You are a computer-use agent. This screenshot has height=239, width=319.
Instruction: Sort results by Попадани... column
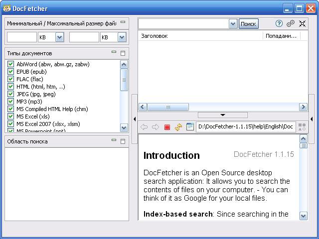pos(281,36)
